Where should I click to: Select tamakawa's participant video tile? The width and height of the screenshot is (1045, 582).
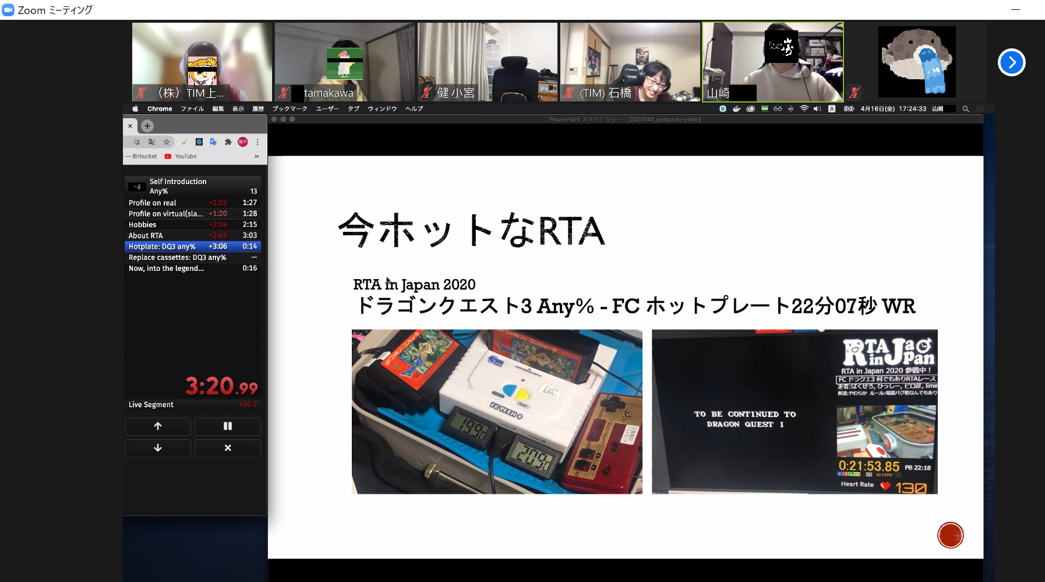[345, 62]
